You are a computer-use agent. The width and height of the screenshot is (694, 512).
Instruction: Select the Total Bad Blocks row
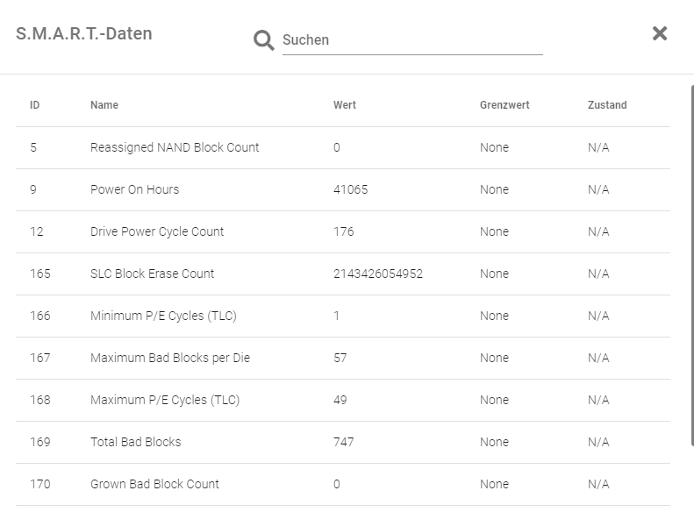pos(135,442)
